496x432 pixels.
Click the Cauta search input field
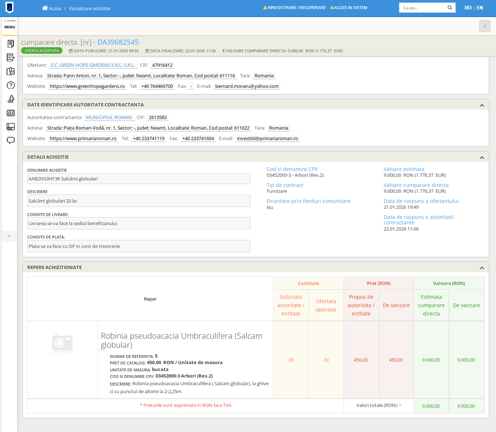click(x=423, y=8)
